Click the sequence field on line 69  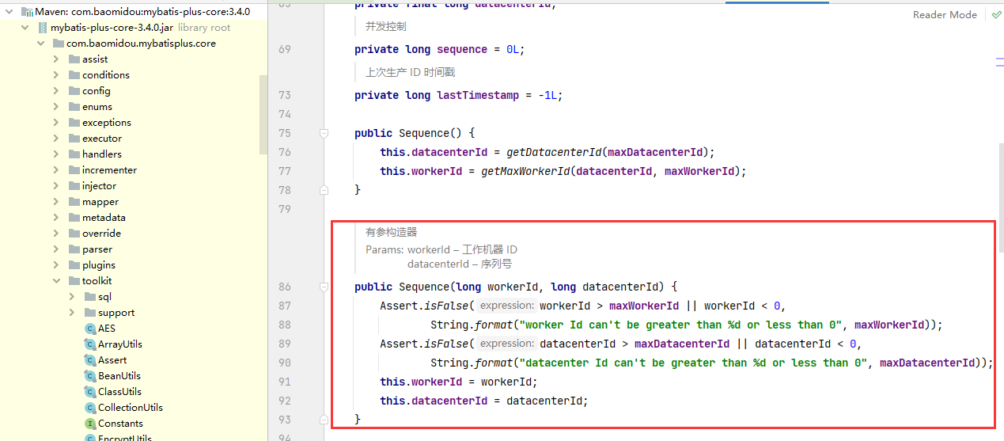(x=462, y=49)
